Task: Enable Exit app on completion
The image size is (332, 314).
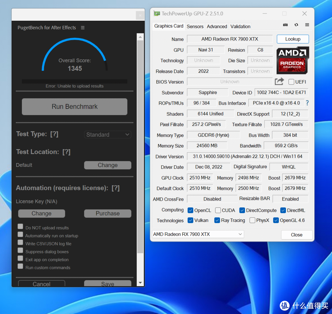Action: [x=20, y=258]
